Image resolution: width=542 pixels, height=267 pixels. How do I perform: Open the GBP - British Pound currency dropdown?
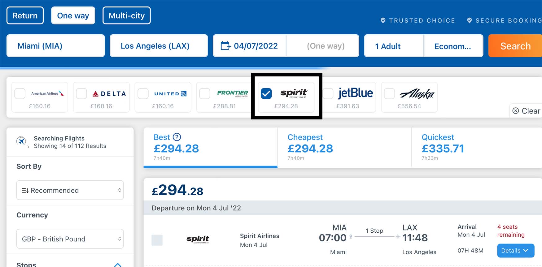(x=70, y=239)
